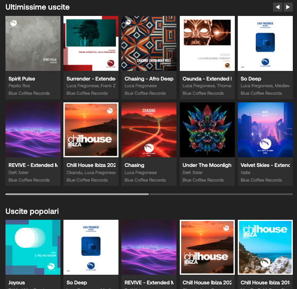Open Blue Coffee Records under Chill House Ibiza
The height and width of the screenshot is (289, 297).
(x=87, y=180)
